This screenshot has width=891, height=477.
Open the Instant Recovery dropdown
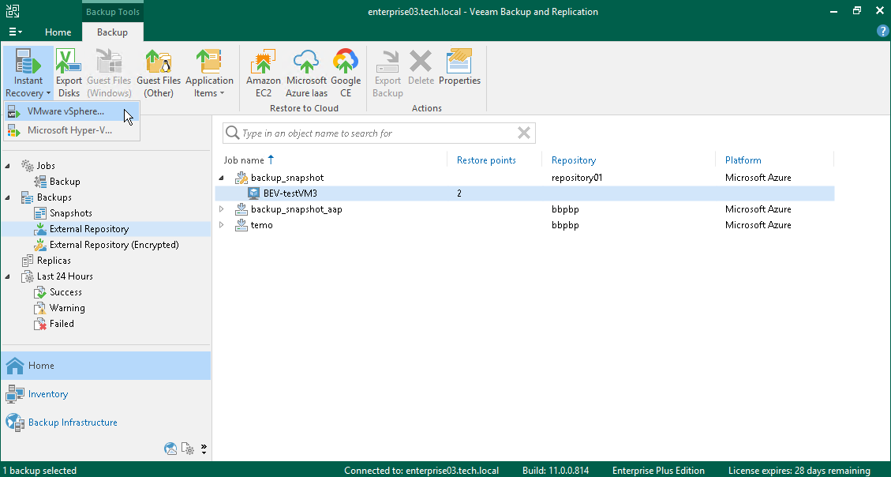click(x=28, y=73)
